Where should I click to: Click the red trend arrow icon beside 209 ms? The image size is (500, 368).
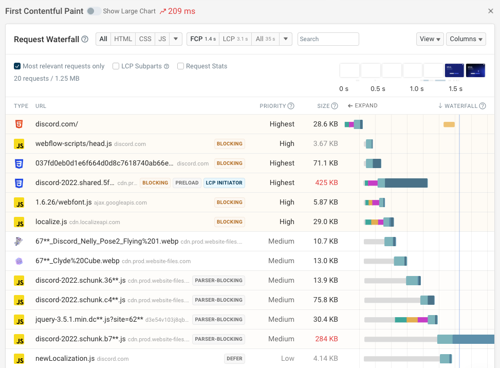click(163, 11)
